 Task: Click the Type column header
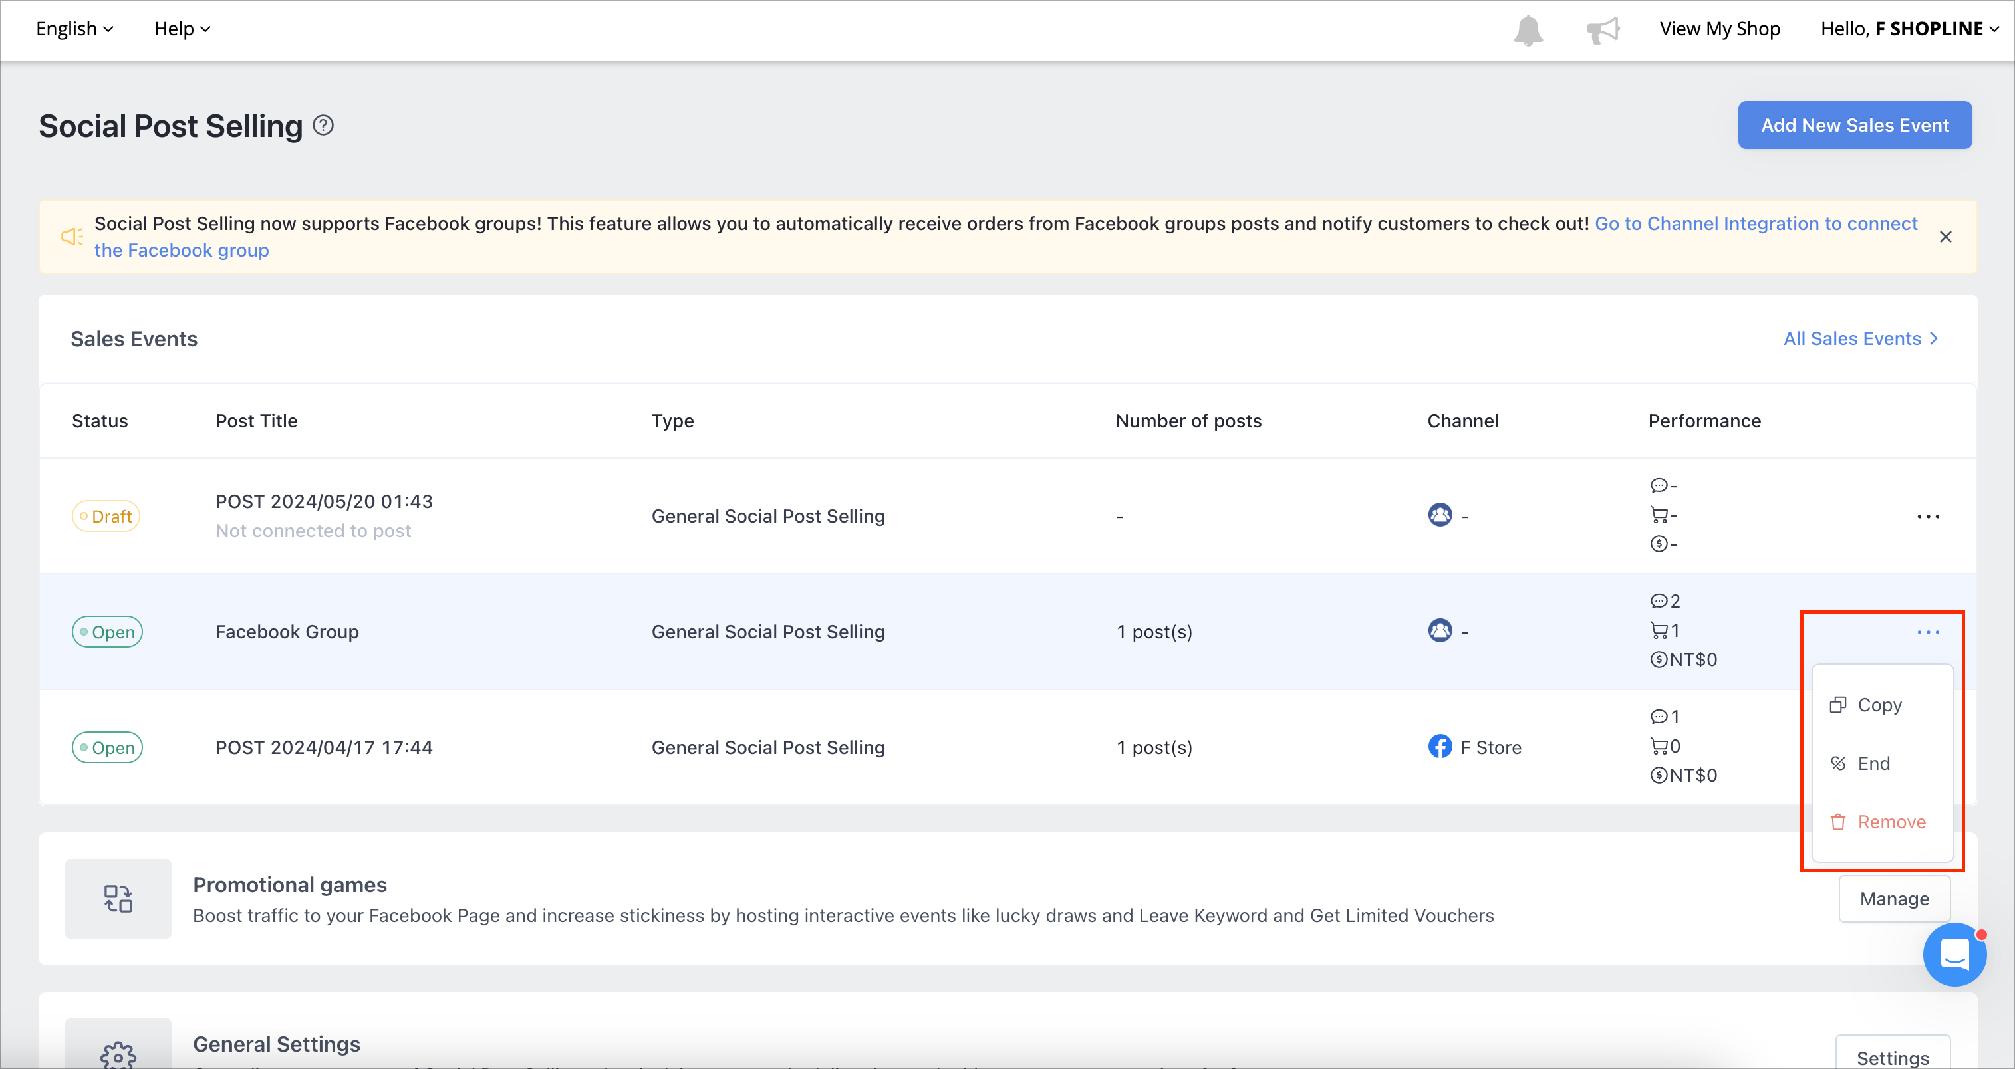click(x=673, y=421)
